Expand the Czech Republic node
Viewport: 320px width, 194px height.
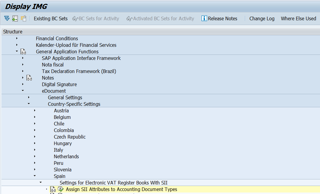click(x=35, y=136)
